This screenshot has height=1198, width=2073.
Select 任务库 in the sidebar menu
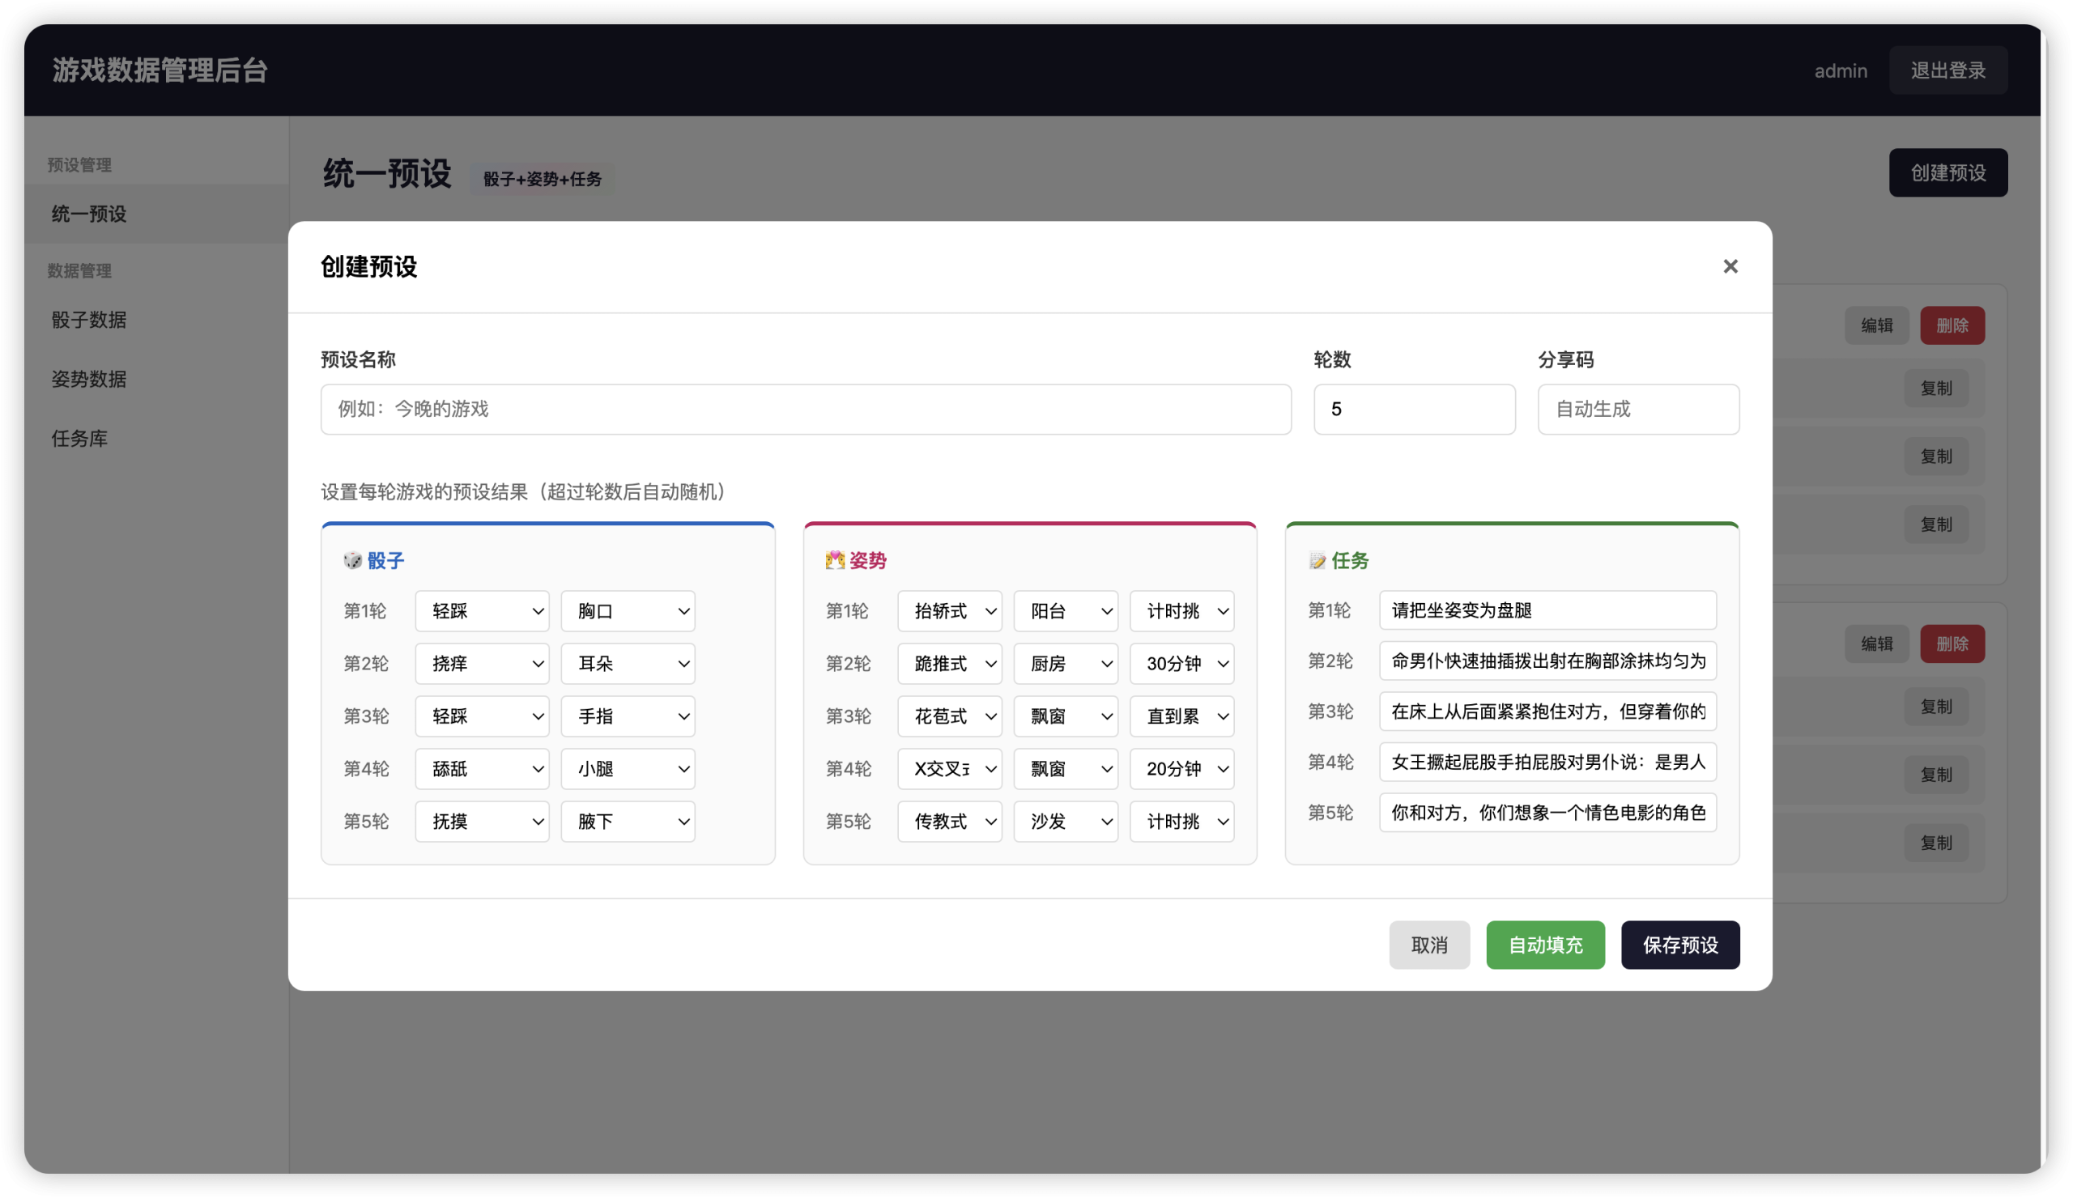[79, 438]
